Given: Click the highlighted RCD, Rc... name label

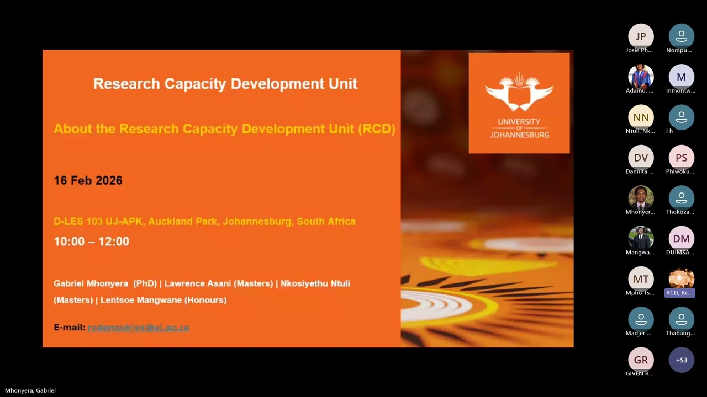Looking at the screenshot, I should [679, 293].
